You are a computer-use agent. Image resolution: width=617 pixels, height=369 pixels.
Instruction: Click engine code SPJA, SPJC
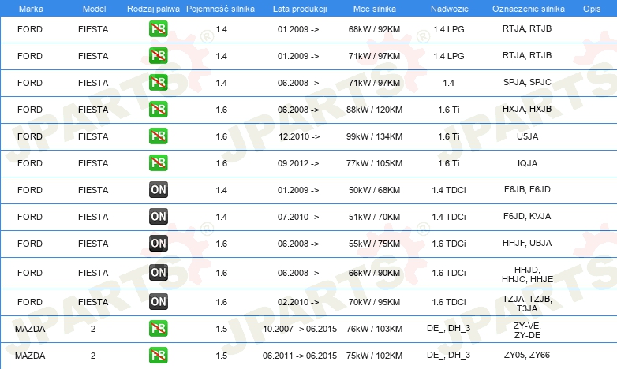527,82
